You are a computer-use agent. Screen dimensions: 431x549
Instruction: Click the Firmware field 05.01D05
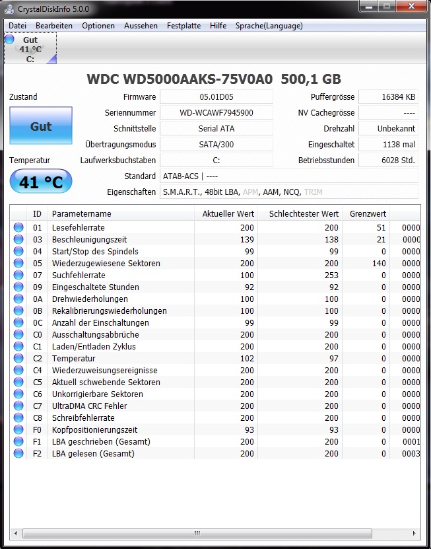[216, 97]
